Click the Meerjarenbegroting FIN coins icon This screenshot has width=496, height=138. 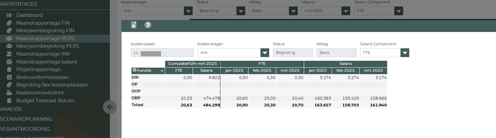point(9,31)
